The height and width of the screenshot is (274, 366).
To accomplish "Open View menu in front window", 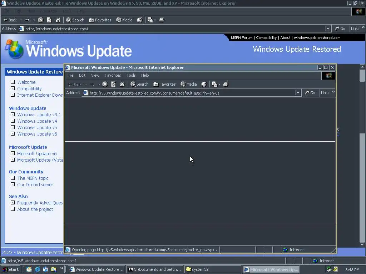I will pyautogui.click(x=95, y=75).
